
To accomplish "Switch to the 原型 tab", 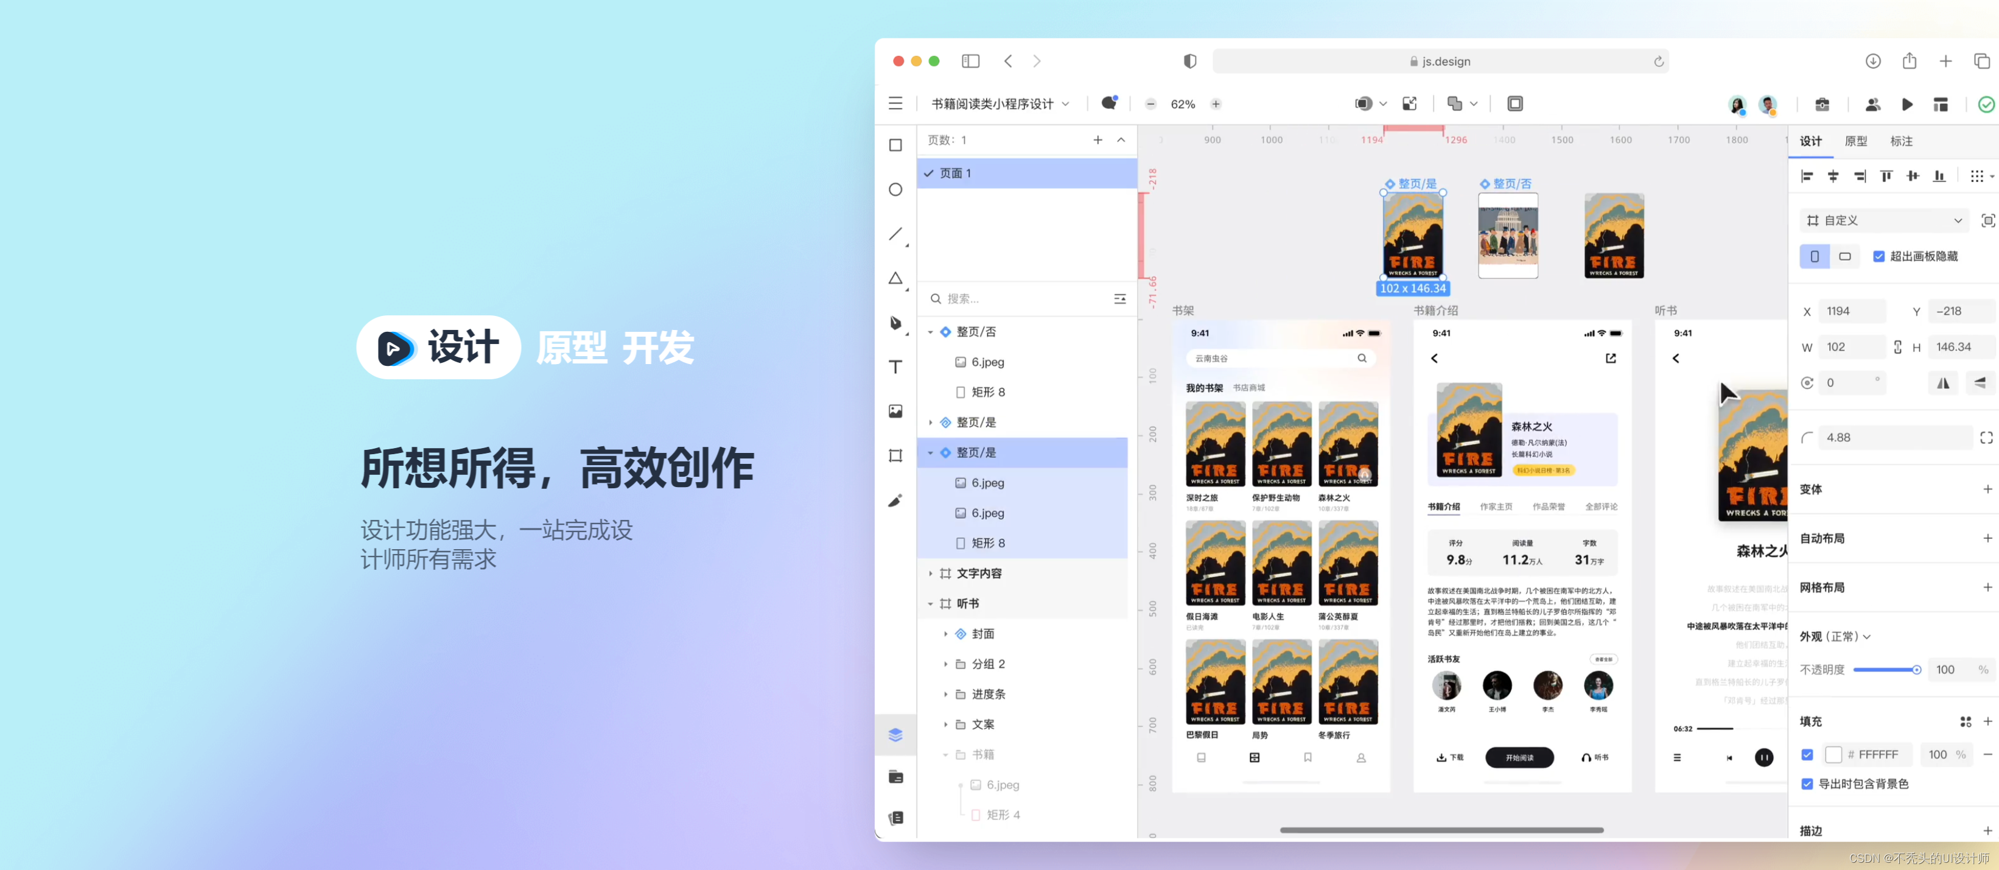I will pyautogui.click(x=1855, y=141).
